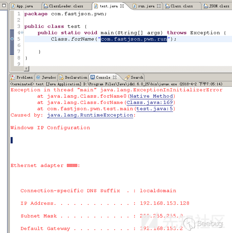Click the 'Ethernet adapter' console line
The image size is (232, 233).
(x=45, y=166)
